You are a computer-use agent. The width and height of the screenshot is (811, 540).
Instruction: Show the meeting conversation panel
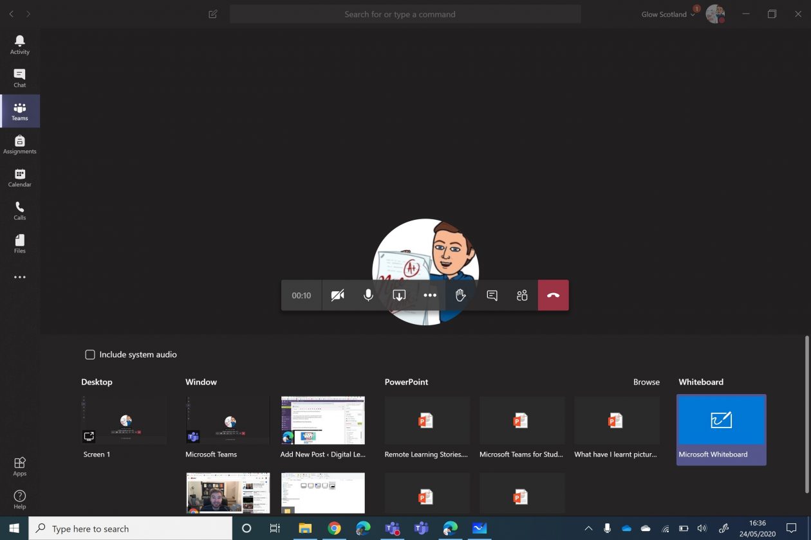[492, 295]
